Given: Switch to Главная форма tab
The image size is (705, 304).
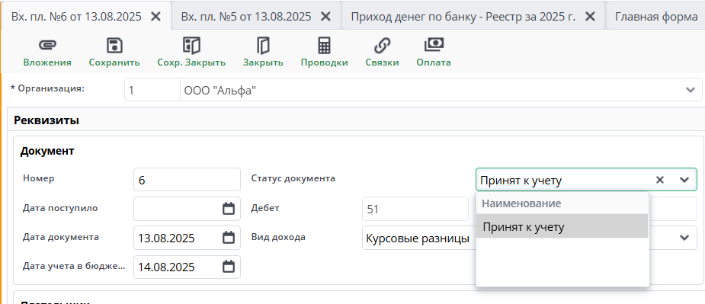Looking at the screenshot, I should tap(656, 16).
